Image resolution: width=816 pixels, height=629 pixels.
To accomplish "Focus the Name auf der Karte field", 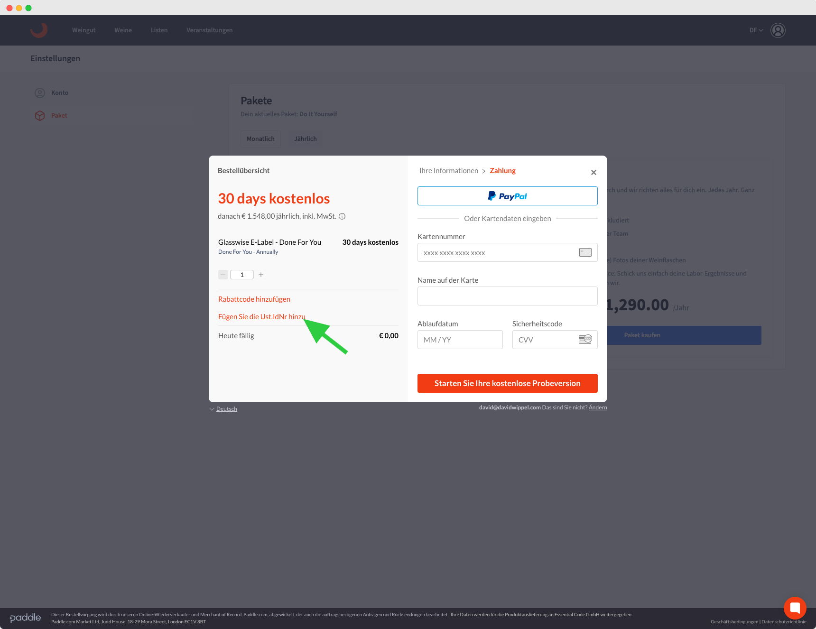I will click(x=508, y=296).
